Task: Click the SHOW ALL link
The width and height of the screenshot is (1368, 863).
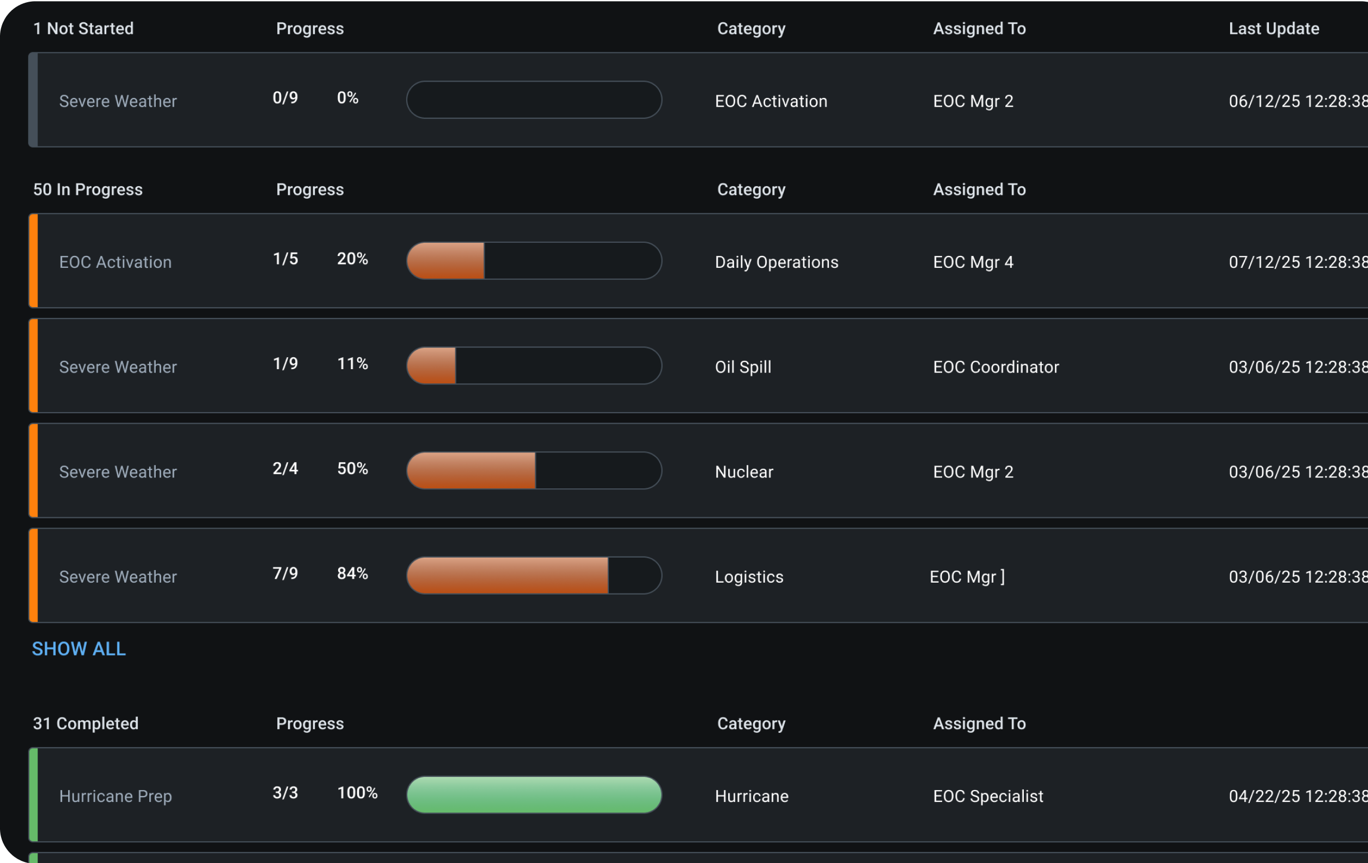Action: (78, 649)
